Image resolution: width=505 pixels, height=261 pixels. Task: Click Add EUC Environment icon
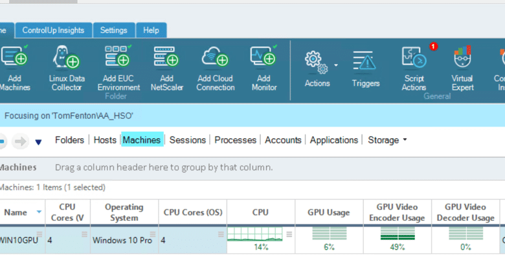point(118,56)
